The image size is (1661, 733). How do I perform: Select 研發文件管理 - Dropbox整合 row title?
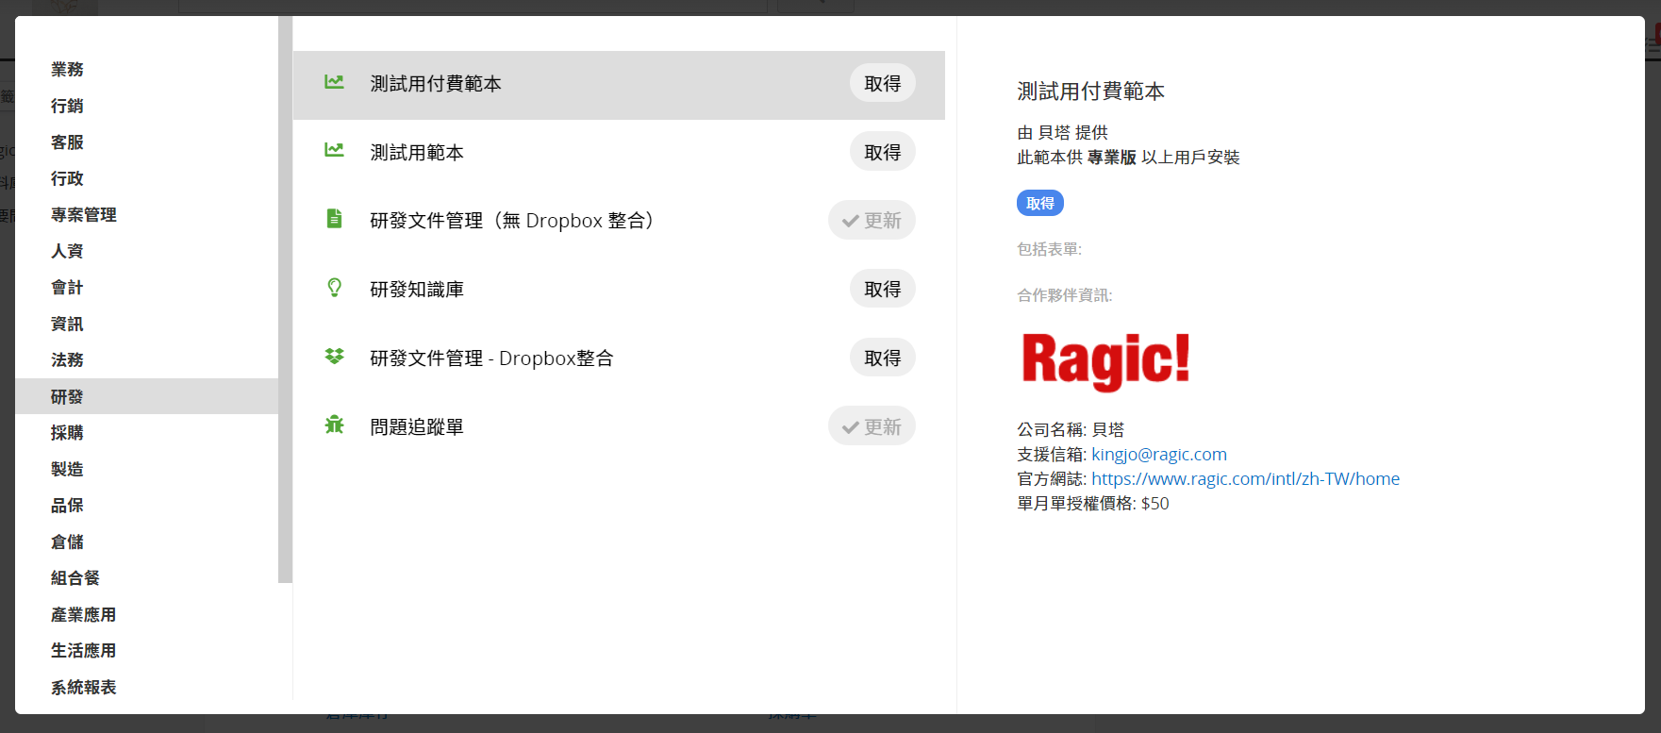[x=491, y=358]
